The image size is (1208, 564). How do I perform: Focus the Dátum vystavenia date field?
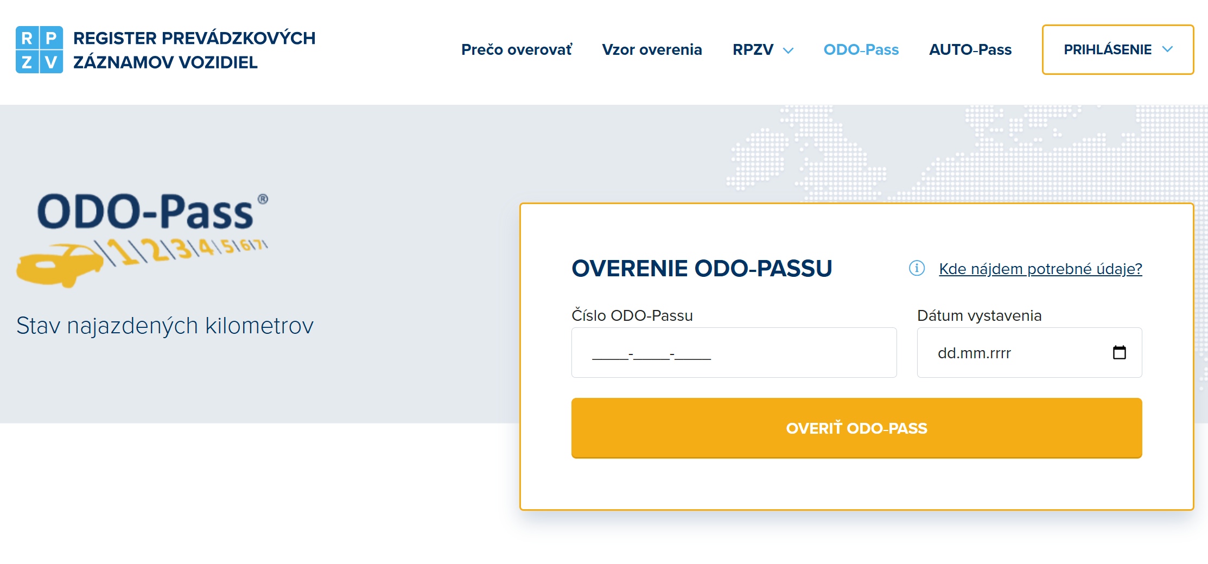pyautogui.click(x=1029, y=352)
